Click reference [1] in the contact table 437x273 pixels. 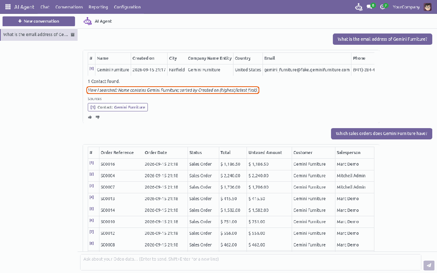[91, 68]
